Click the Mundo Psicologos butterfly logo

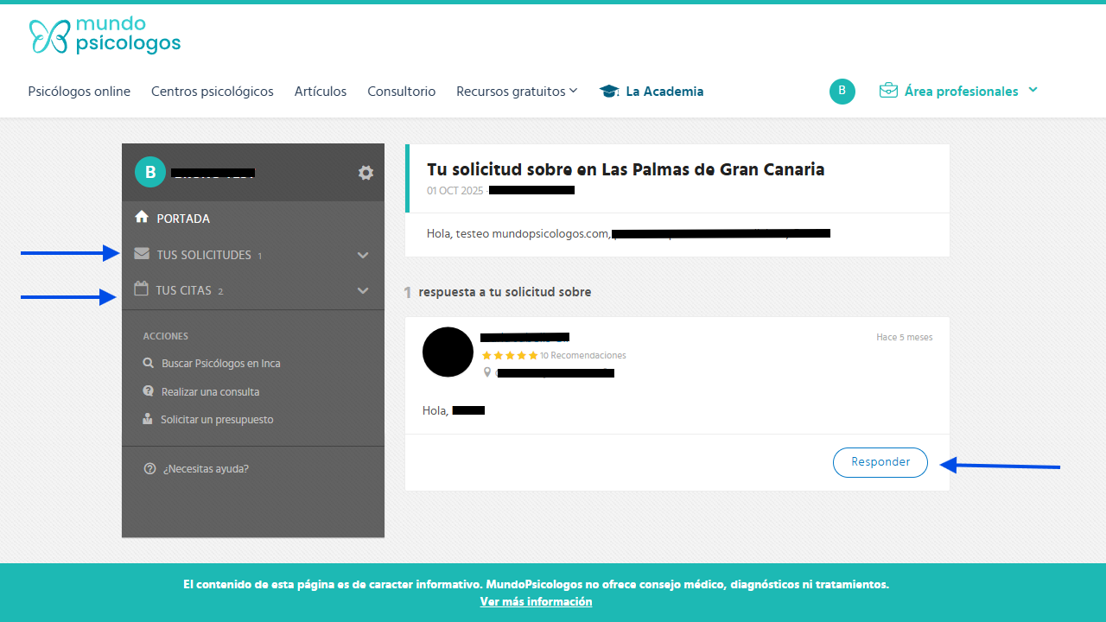[48, 36]
